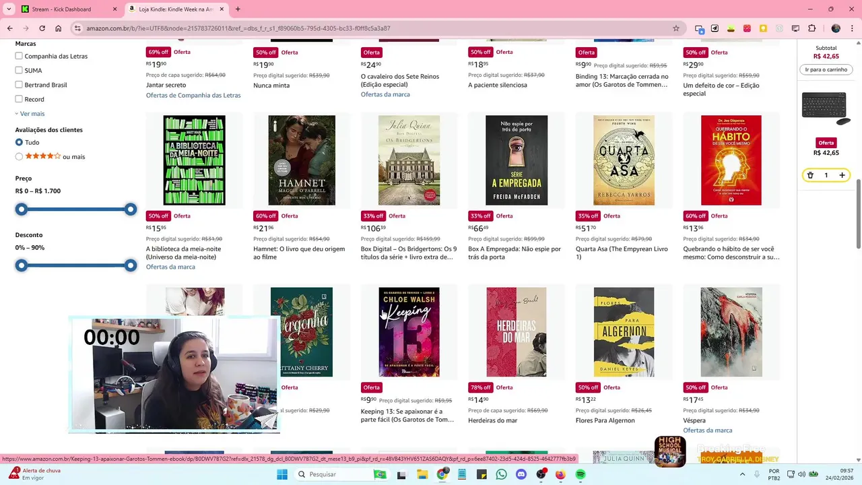Open the Os Bridgertons box cover
Viewport: 862px width, 485px height.
point(409,160)
